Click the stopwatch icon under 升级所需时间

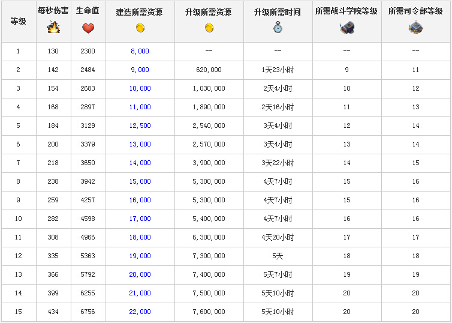278,28
